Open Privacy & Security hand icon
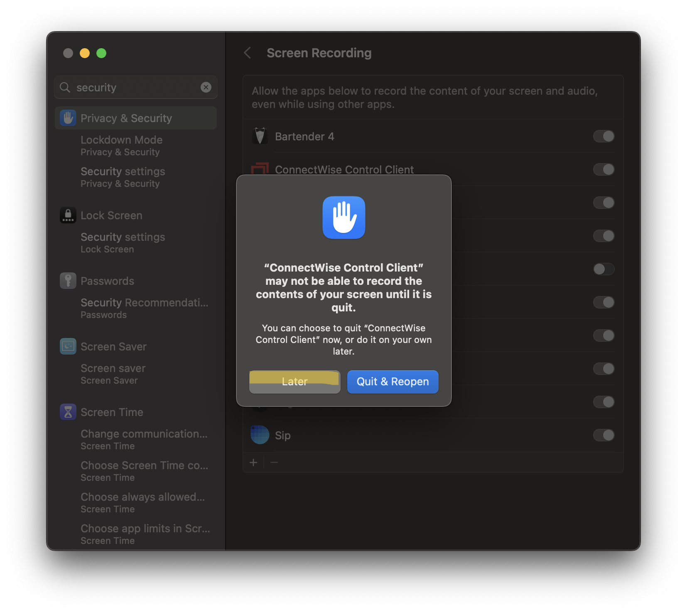The image size is (687, 612). (x=68, y=118)
